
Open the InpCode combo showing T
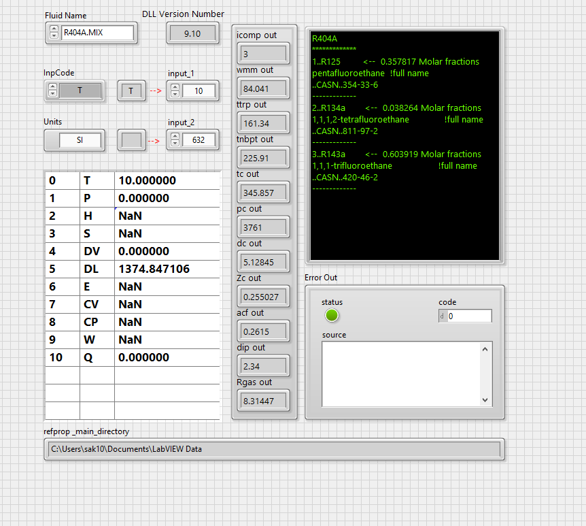tap(82, 91)
